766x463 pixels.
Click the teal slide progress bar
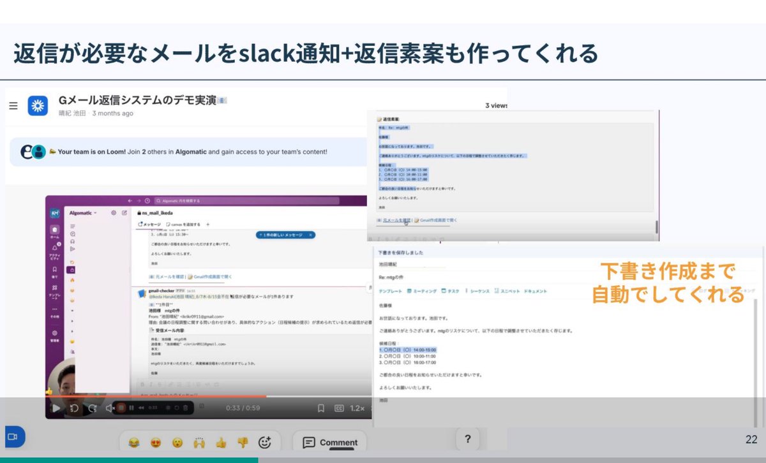[x=129, y=460]
